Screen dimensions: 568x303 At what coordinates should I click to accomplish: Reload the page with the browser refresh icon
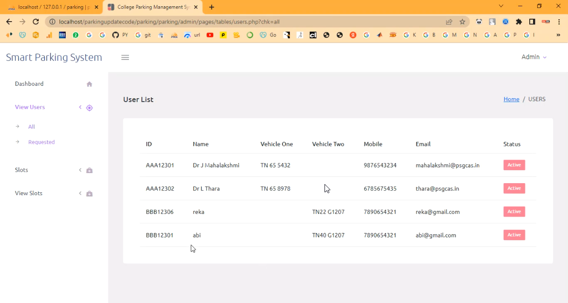tap(35, 22)
